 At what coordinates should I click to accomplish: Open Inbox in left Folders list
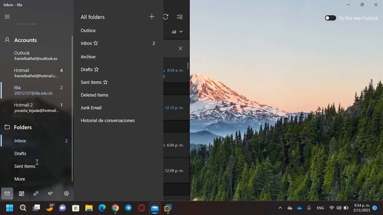click(x=37, y=141)
